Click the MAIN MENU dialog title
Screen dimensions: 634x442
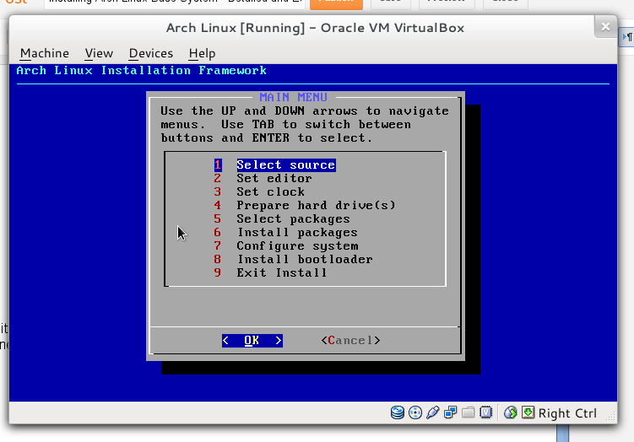pos(293,97)
